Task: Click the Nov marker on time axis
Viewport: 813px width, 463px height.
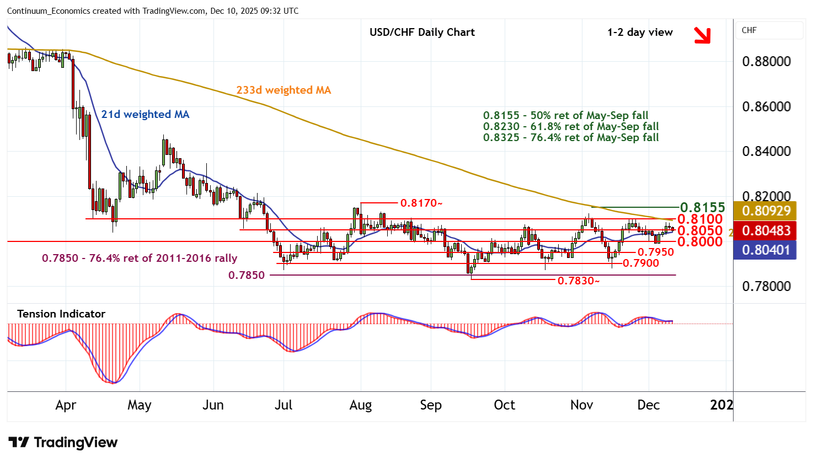Action: [581, 405]
